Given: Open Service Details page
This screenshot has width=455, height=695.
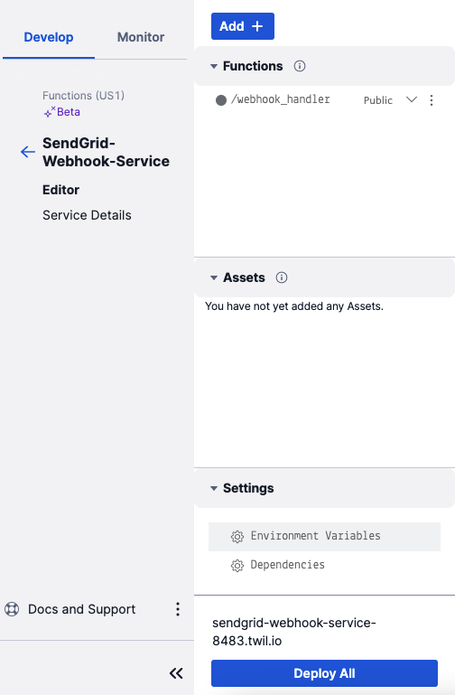Looking at the screenshot, I should [87, 215].
